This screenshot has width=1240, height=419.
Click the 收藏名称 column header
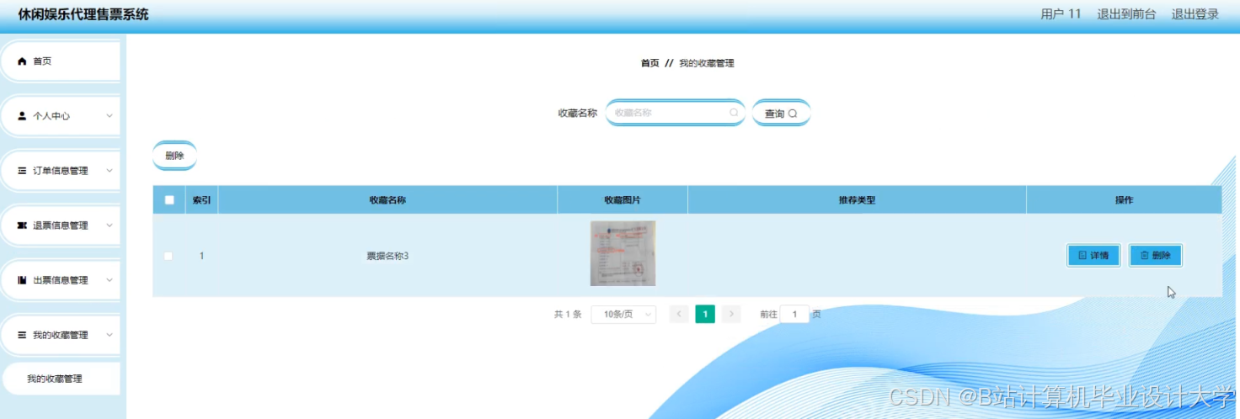click(x=387, y=200)
